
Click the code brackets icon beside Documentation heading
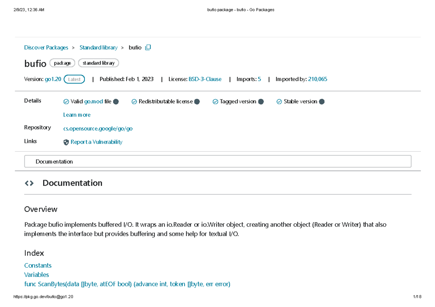[x=29, y=183]
